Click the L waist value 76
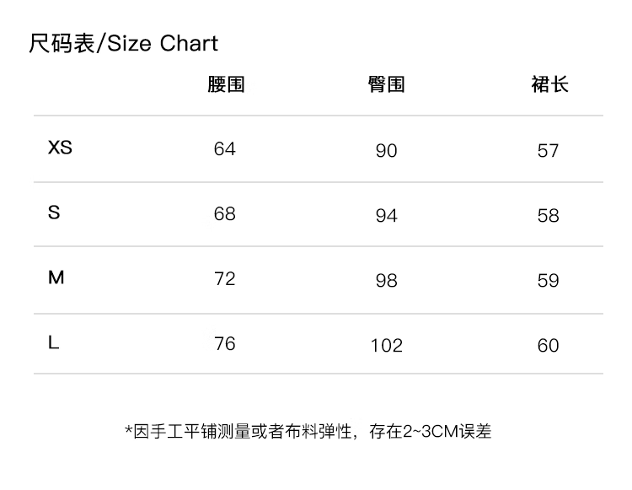The image size is (632, 490). (225, 344)
